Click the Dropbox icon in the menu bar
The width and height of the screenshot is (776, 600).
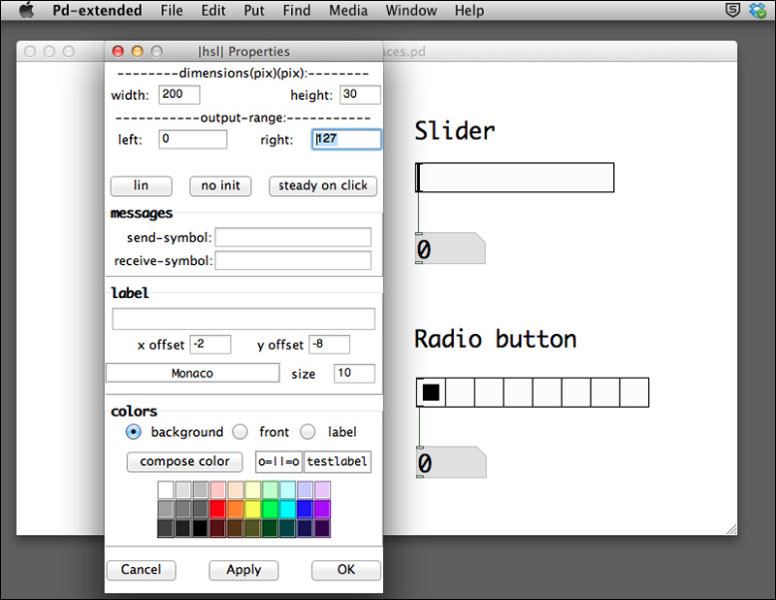pos(758,11)
